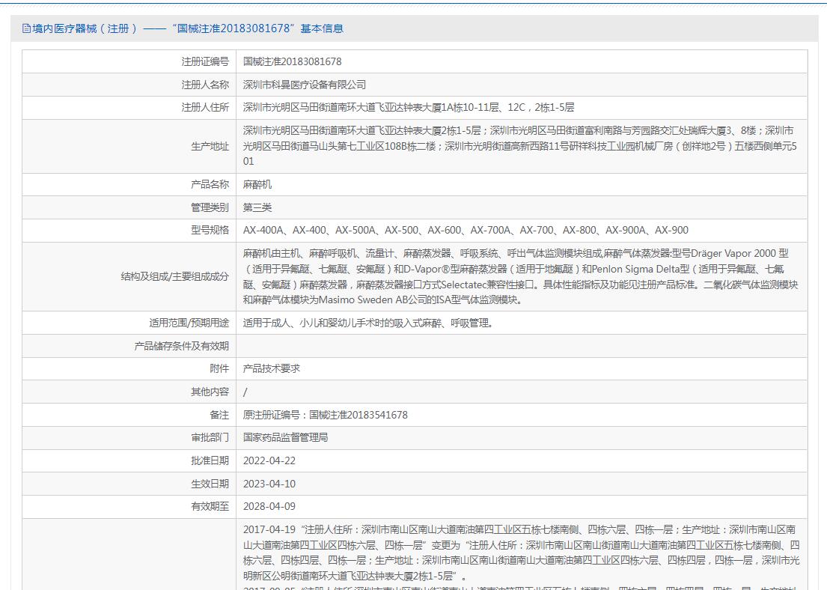827x590 pixels.
Task: Click the 管理类别 value 第三类
Action: click(x=257, y=207)
